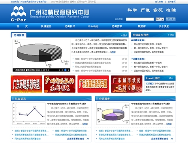The height and width of the screenshot is (145, 188).
Task: Focus the site search input field
Action: point(140,19)
